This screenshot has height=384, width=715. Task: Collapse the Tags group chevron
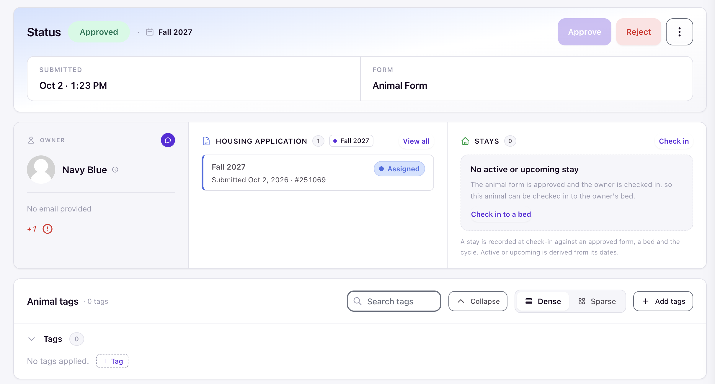(x=32, y=339)
